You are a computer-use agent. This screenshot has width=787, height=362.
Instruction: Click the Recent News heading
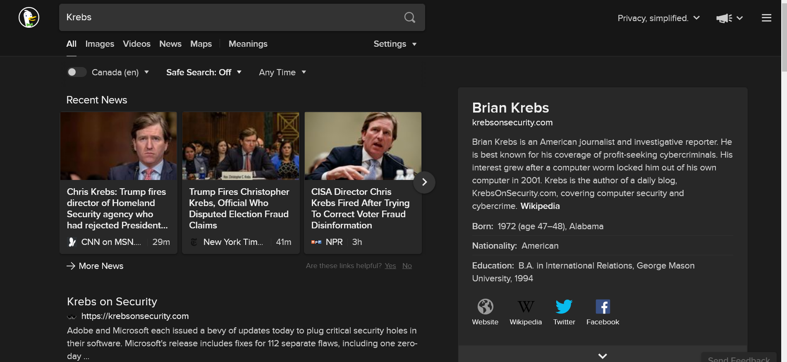[x=97, y=100]
